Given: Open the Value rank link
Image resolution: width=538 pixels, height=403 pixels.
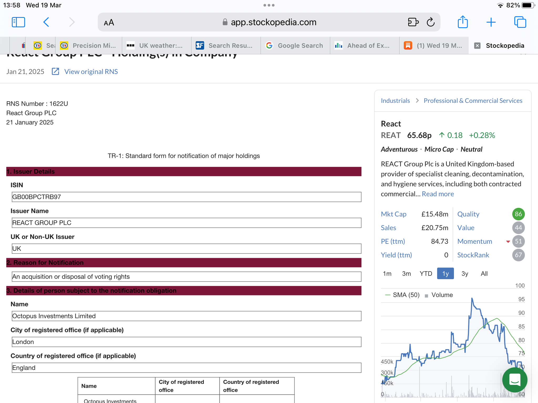Looking at the screenshot, I should pyautogui.click(x=466, y=228).
